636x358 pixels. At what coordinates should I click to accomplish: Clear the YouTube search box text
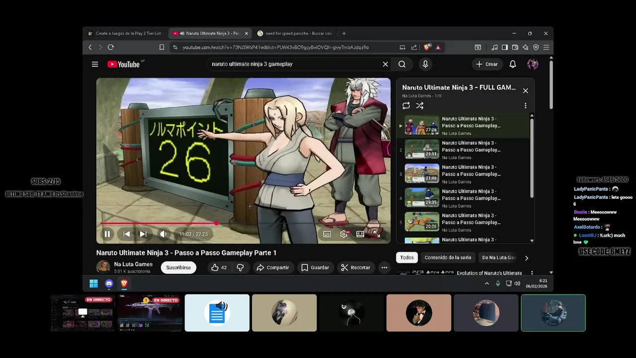pos(385,64)
